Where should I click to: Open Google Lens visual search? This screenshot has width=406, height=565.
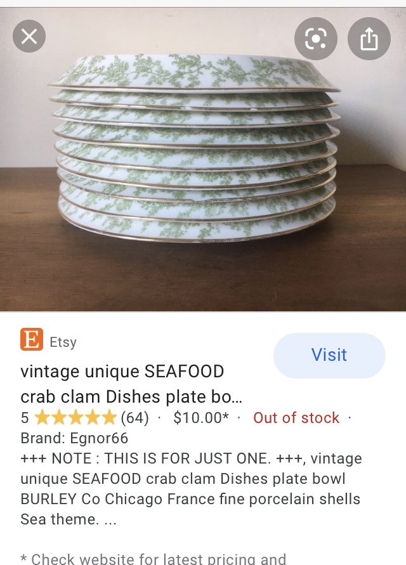click(x=316, y=39)
